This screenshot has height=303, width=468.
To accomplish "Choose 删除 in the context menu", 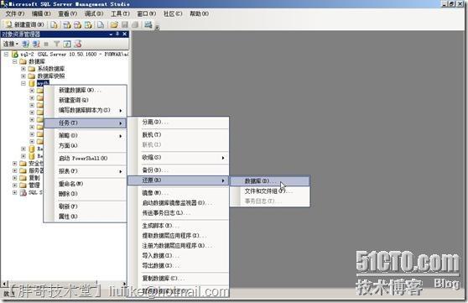I will 86,194.
